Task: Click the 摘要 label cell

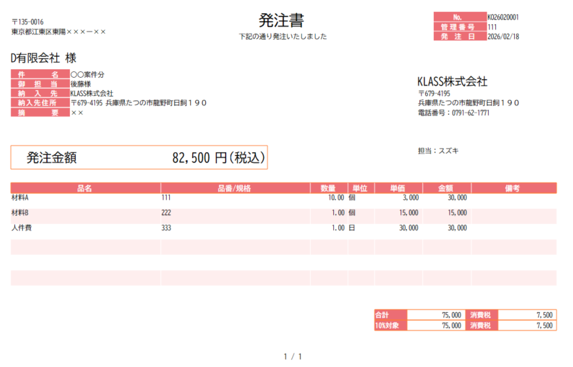Action: (x=40, y=112)
